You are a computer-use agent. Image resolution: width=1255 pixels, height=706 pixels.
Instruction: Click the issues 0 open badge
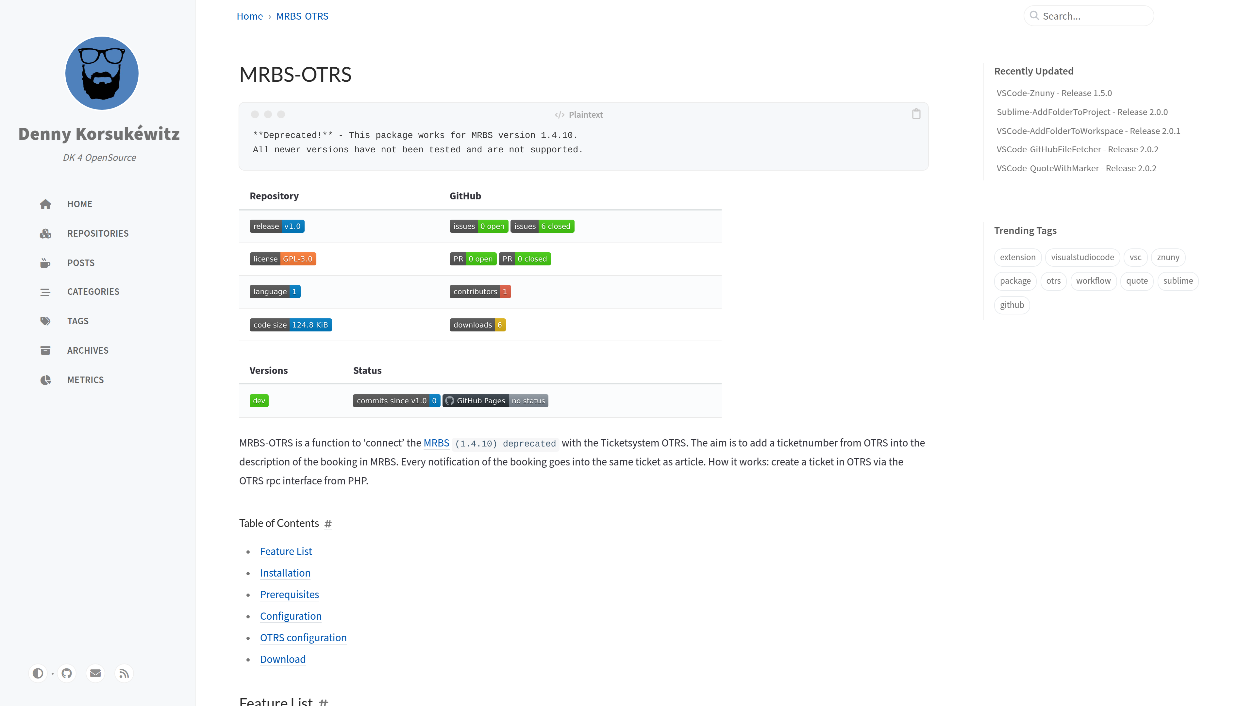point(478,226)
